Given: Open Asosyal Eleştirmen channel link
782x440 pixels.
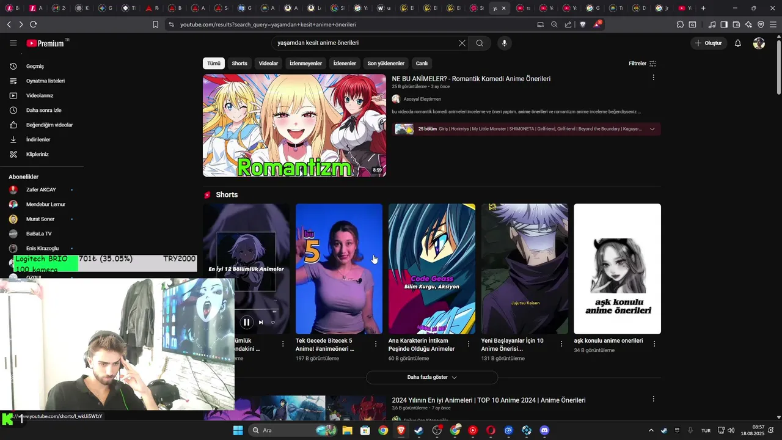Looking at the screenshot, I should point(422,99).
